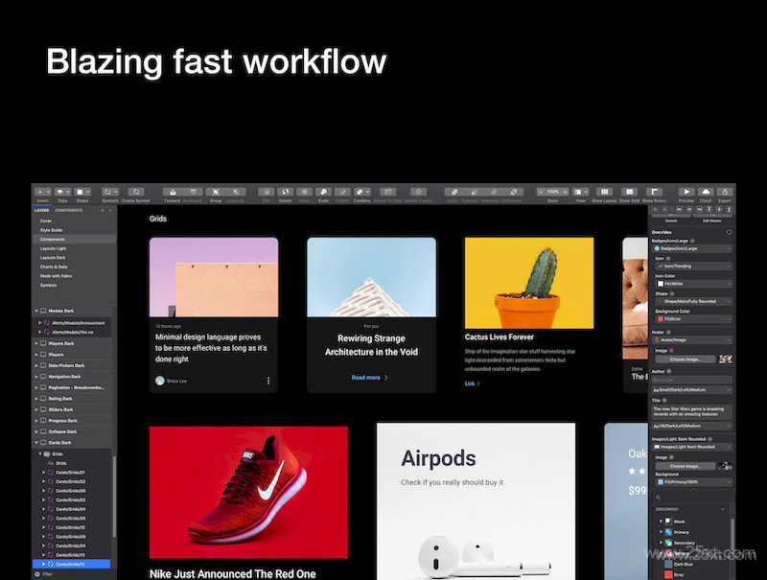Open the Badges/Icon/Large override dropdown

[x=692, y=249]
